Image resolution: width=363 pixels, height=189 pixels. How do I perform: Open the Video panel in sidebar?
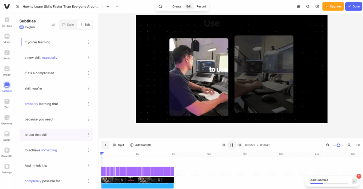(7, 38)
